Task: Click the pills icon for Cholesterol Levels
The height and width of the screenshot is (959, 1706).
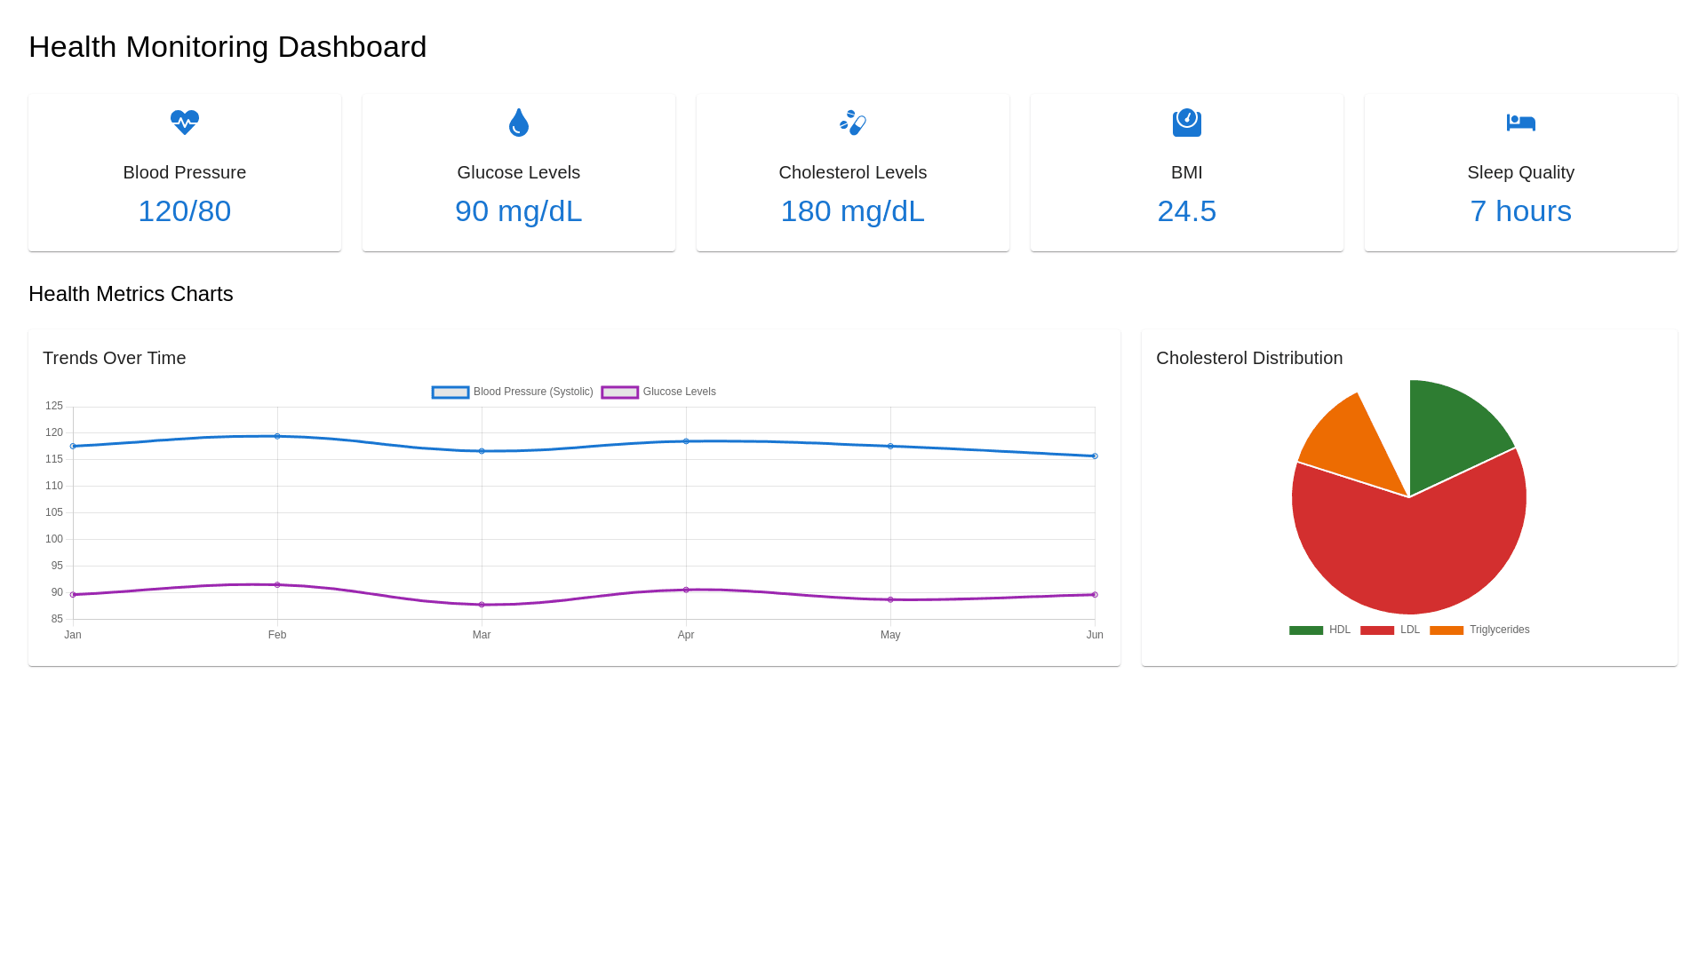Action: [x=853, y=123]
